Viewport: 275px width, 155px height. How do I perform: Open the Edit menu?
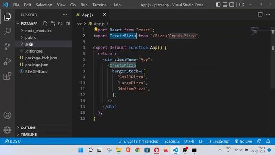[x=27, y=5]
